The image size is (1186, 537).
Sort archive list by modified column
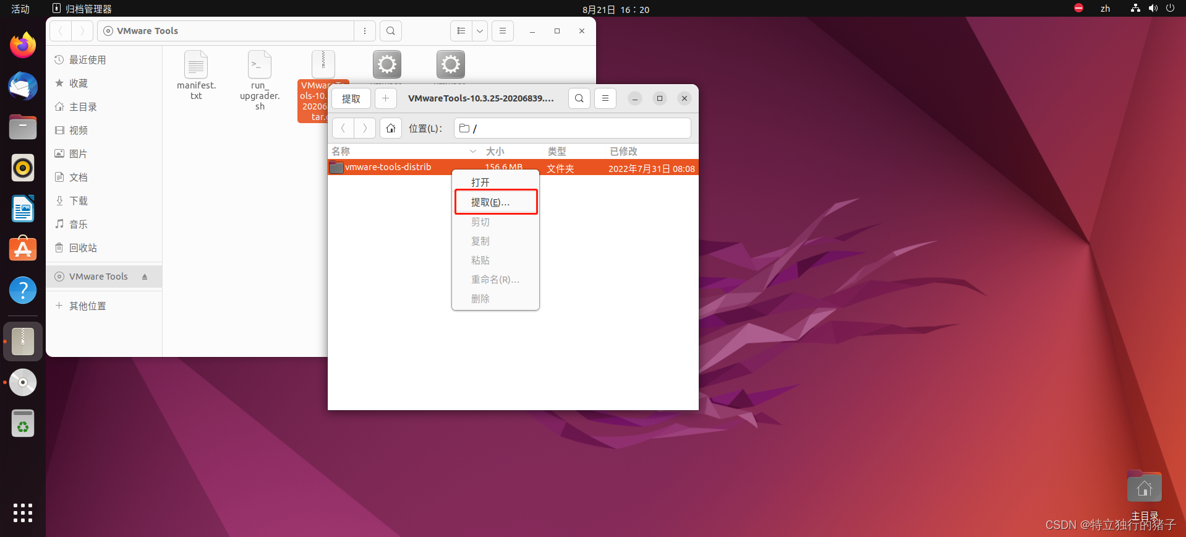point(652,151)
